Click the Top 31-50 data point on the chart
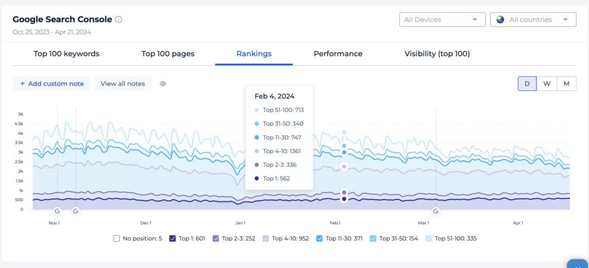 344,146
